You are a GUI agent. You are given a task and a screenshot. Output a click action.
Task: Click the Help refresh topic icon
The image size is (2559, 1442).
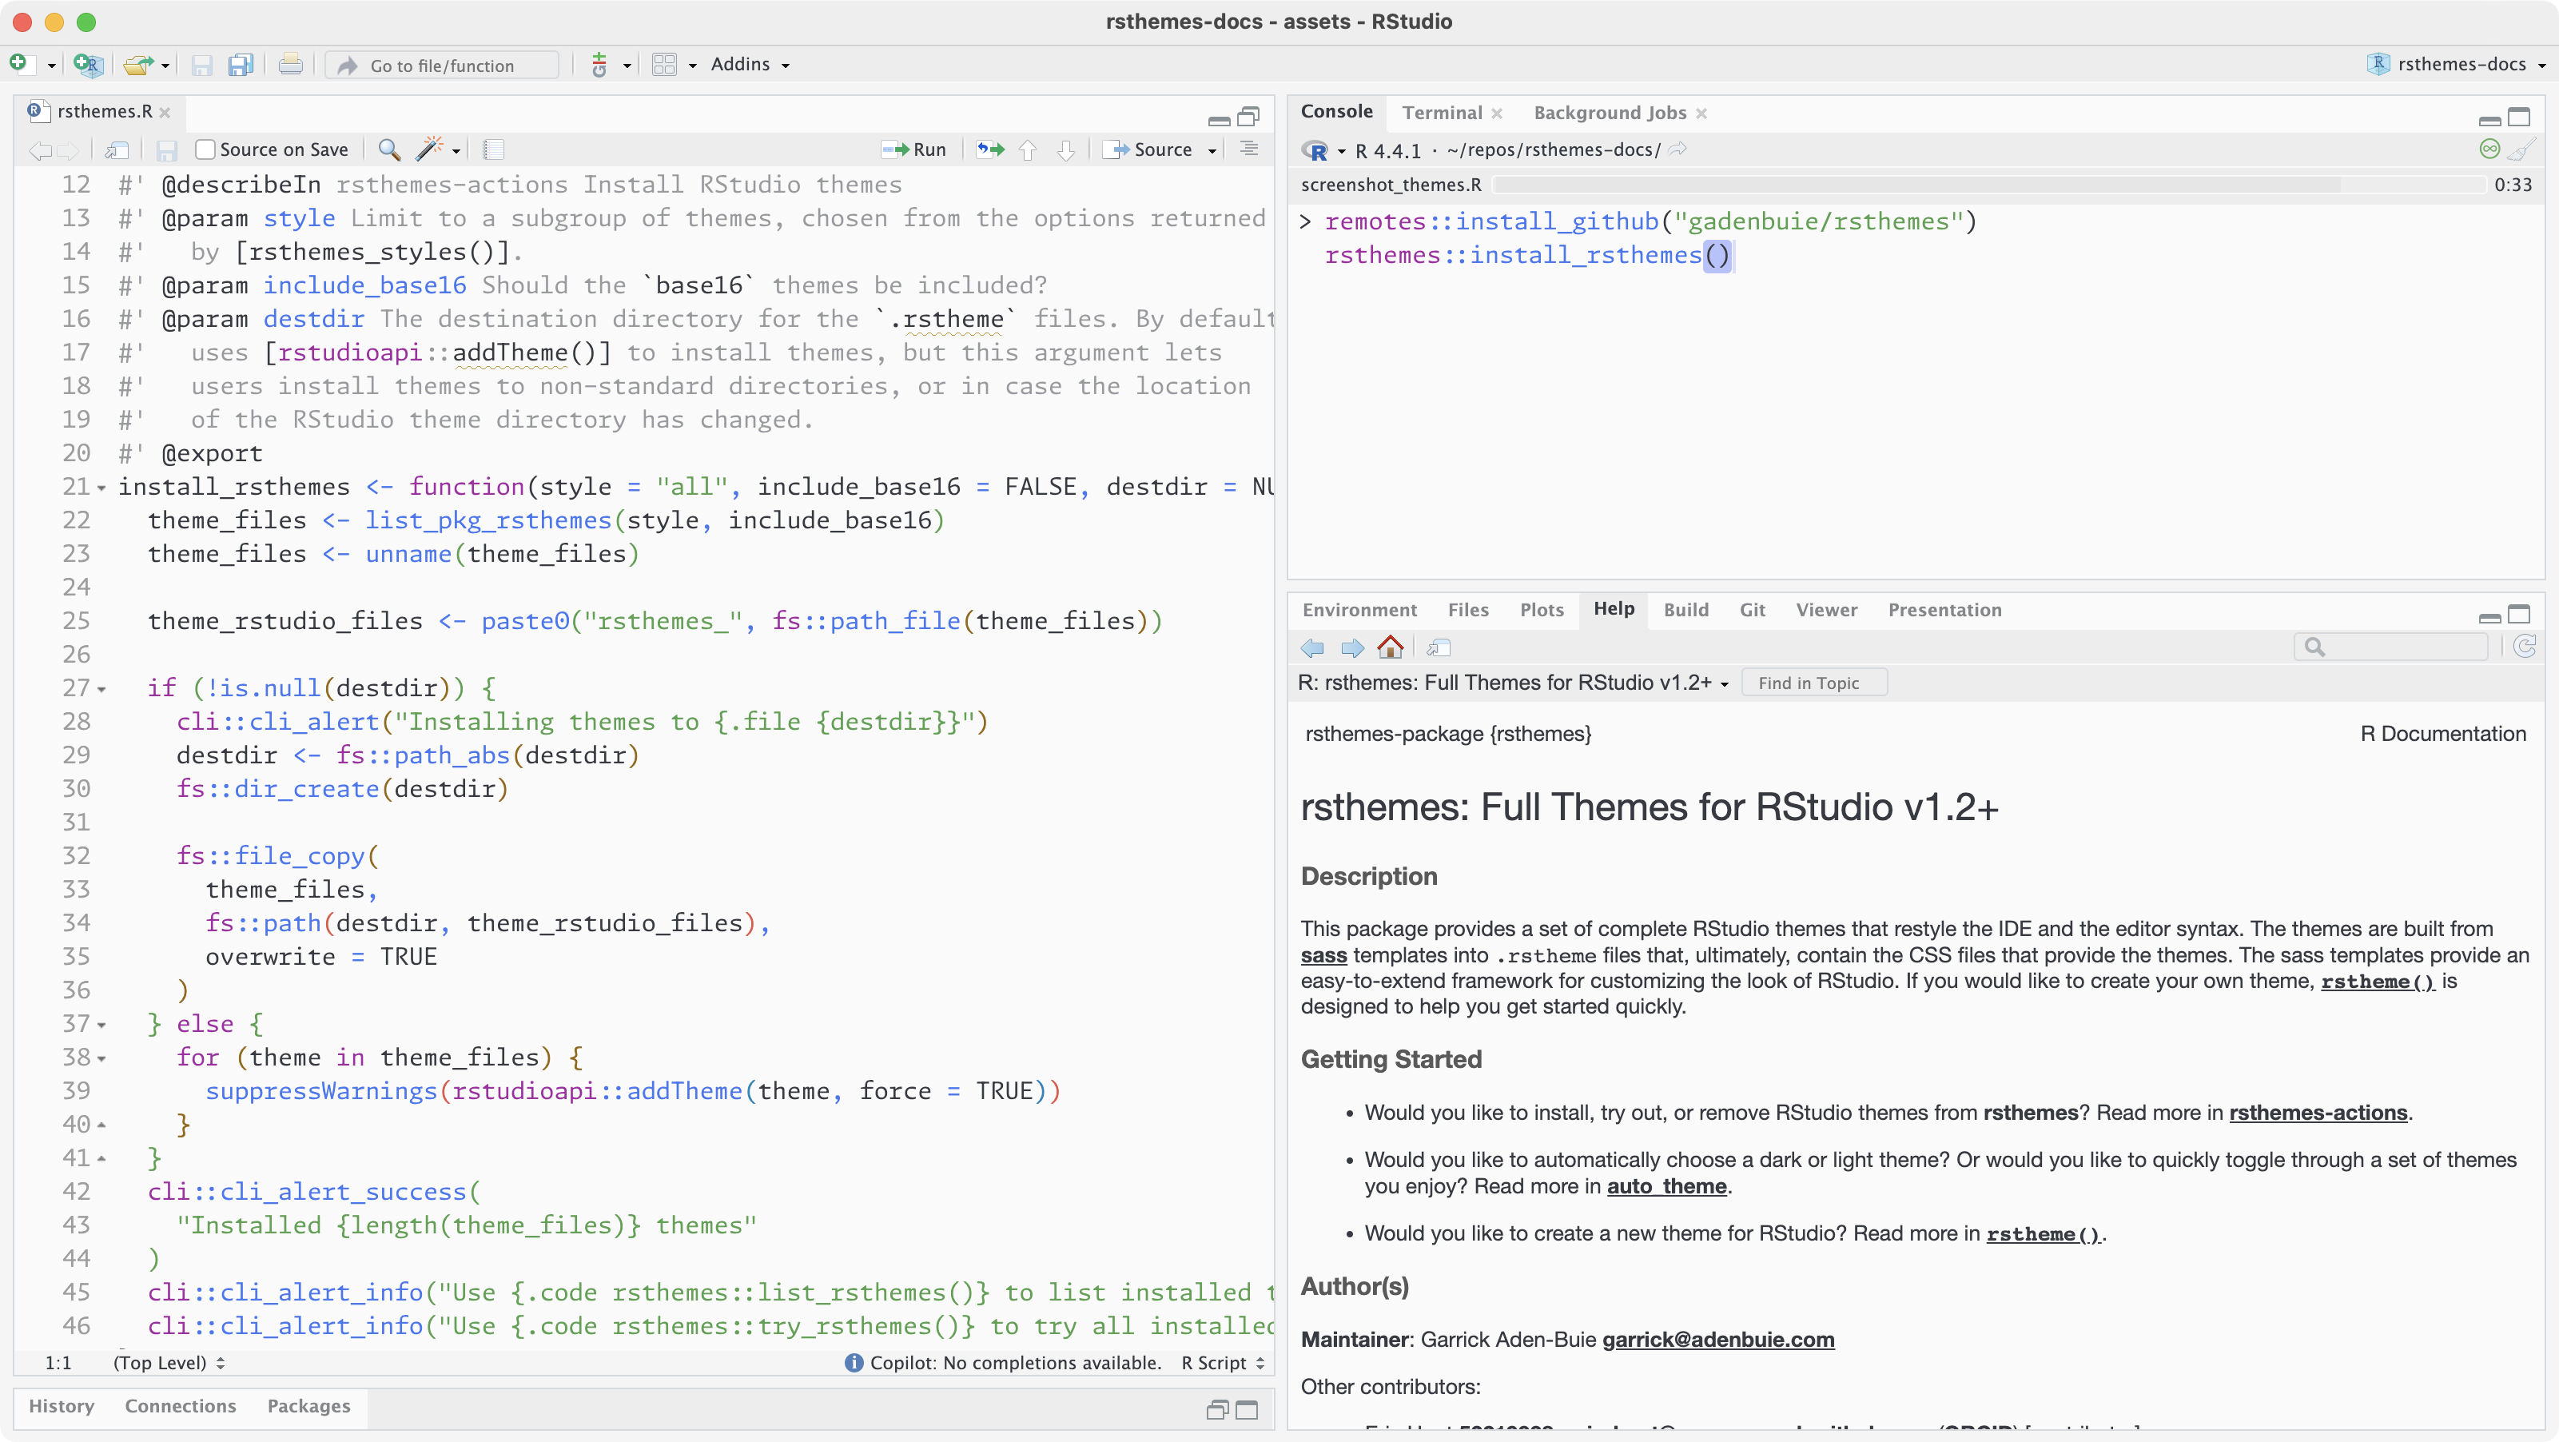[2524, 647]
